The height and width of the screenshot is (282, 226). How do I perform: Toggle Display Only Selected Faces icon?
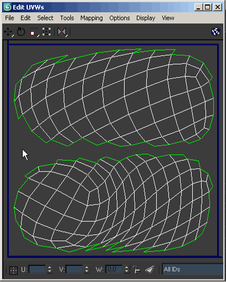pyautogui.click(x=150, y=270)
